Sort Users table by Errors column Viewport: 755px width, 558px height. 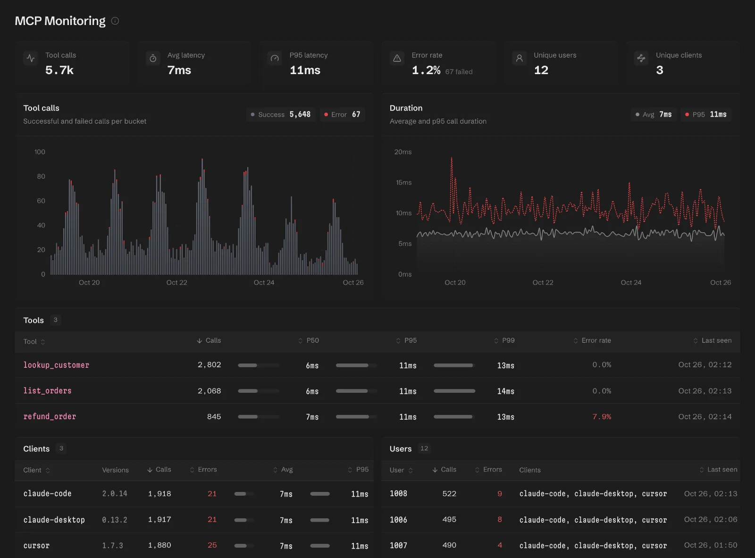[x=488, y=470]
